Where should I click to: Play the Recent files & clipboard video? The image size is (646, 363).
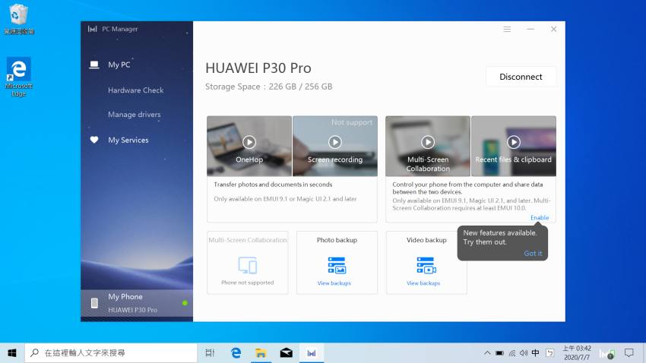[513, 142]
